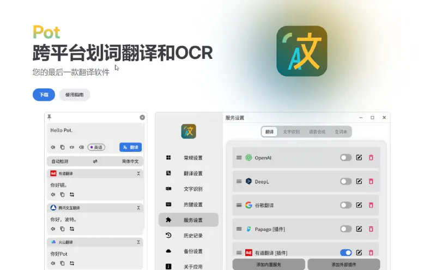The width and height of the screenshot is (436, 270).
Task: Open 历史记录 history page
Action: pos(189,236)
